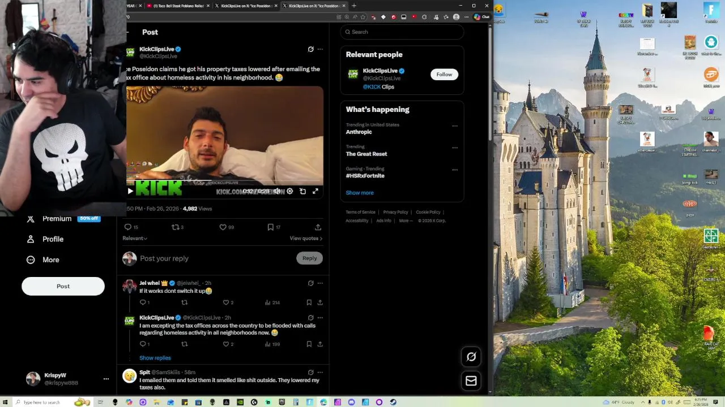Open Grok icon on Spit's comment
This screenshot has width=725, height=407.
click(310, 373)
